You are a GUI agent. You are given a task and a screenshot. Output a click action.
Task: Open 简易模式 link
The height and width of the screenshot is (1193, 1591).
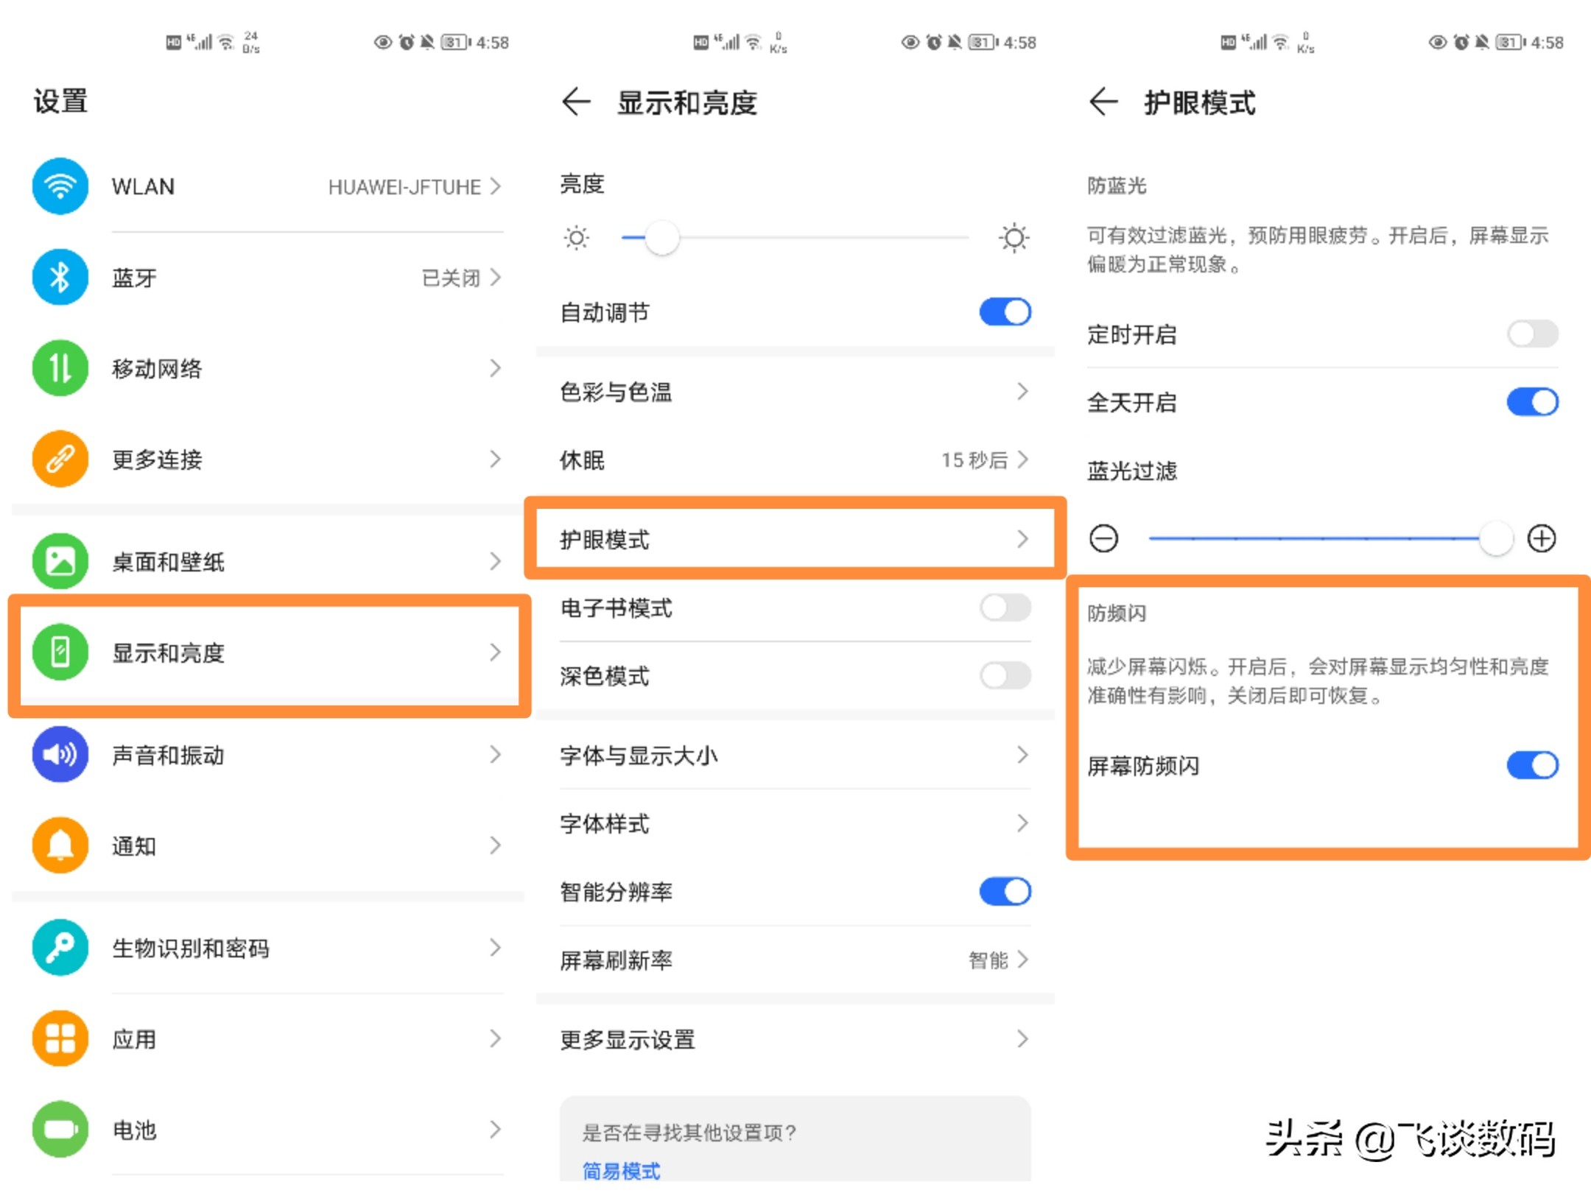click(x=620, y=1171)
